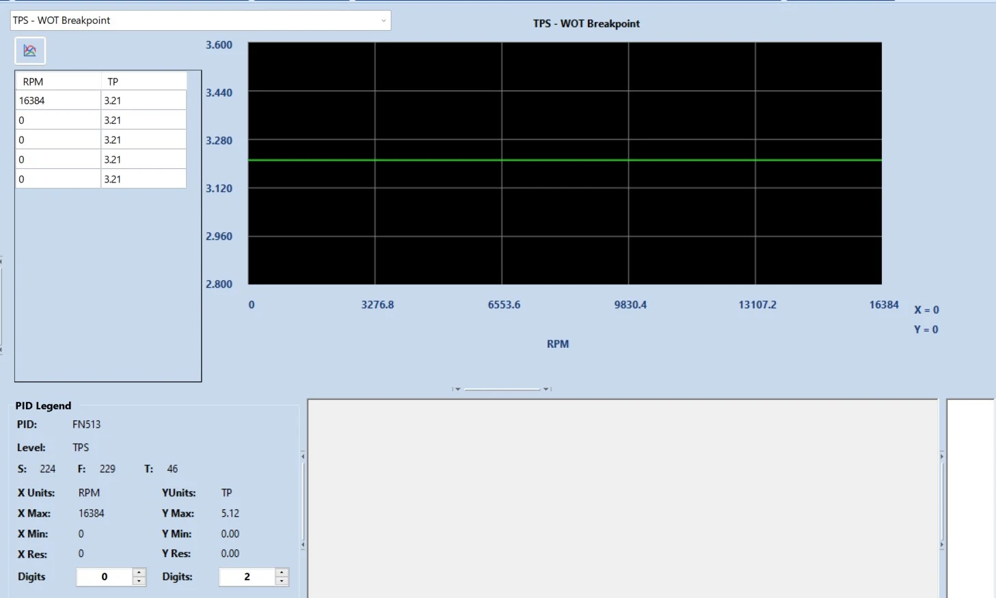Select the TP cell next to 16384
The height and width of the screenshot is (598, 996).
pos(144,100)
